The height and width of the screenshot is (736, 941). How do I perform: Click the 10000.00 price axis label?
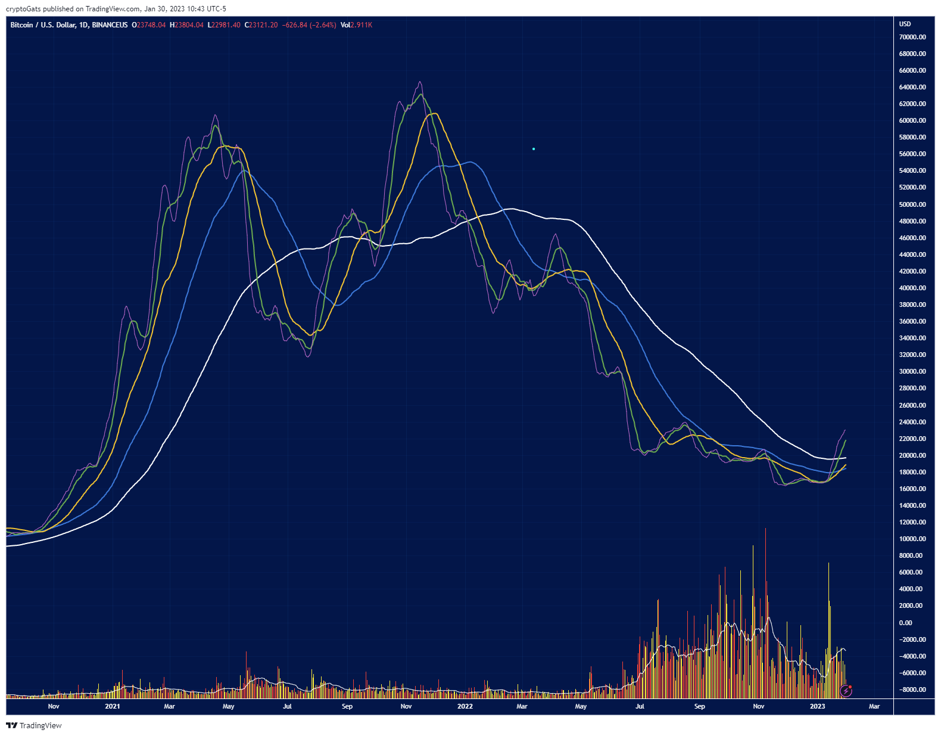(x=912, y=539)
